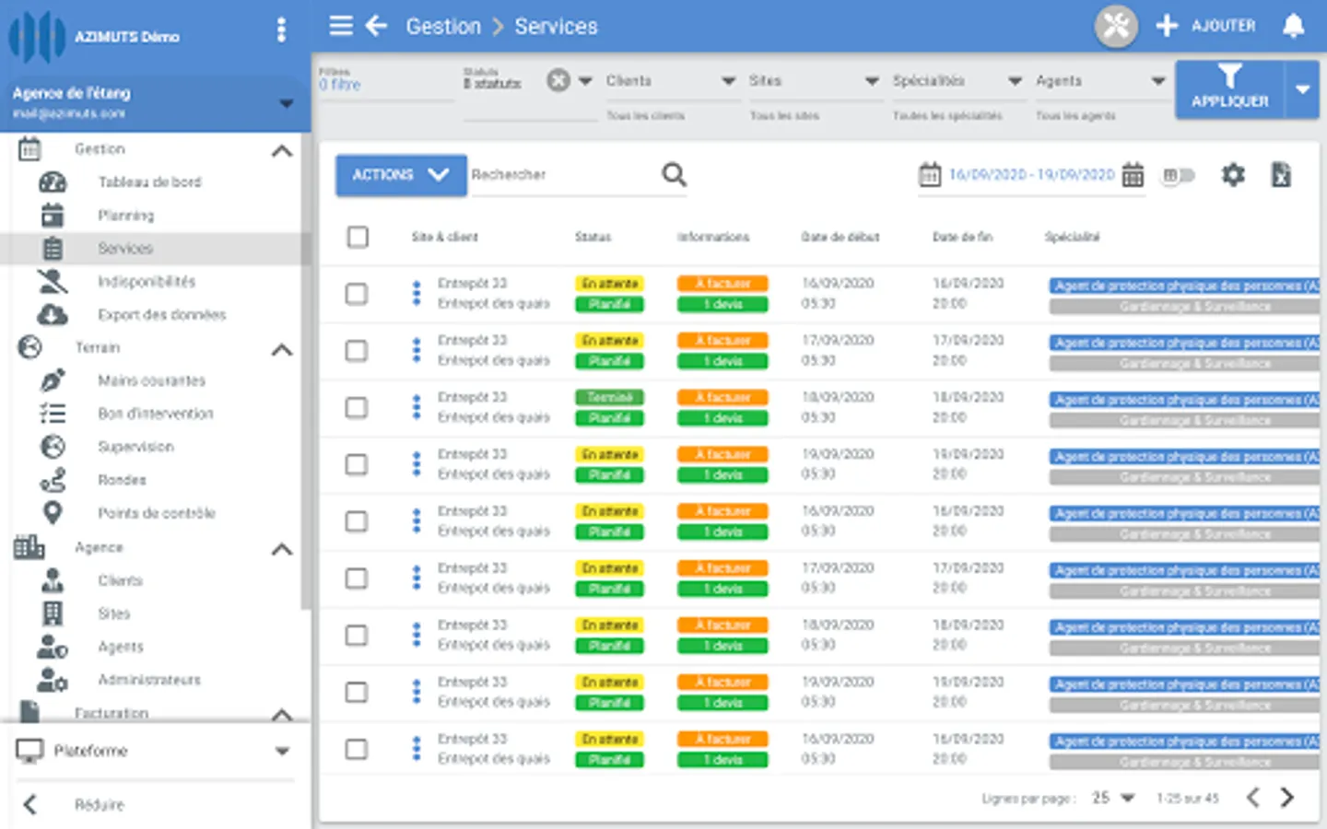Open the hamburger menu in the header
This screenshot has height=829, width=1327.
click(341, 26)
